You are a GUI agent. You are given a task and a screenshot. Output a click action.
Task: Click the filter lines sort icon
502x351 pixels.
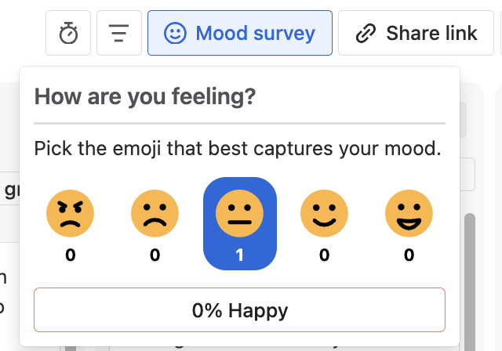click(x=119, y=33)
